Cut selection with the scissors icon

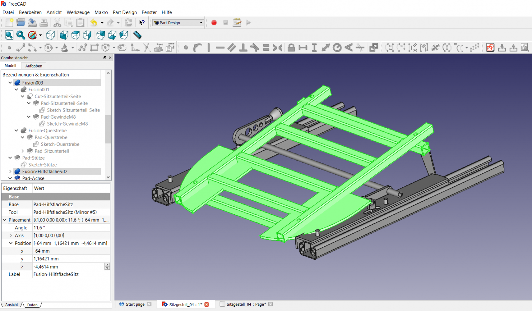[57, 23]
